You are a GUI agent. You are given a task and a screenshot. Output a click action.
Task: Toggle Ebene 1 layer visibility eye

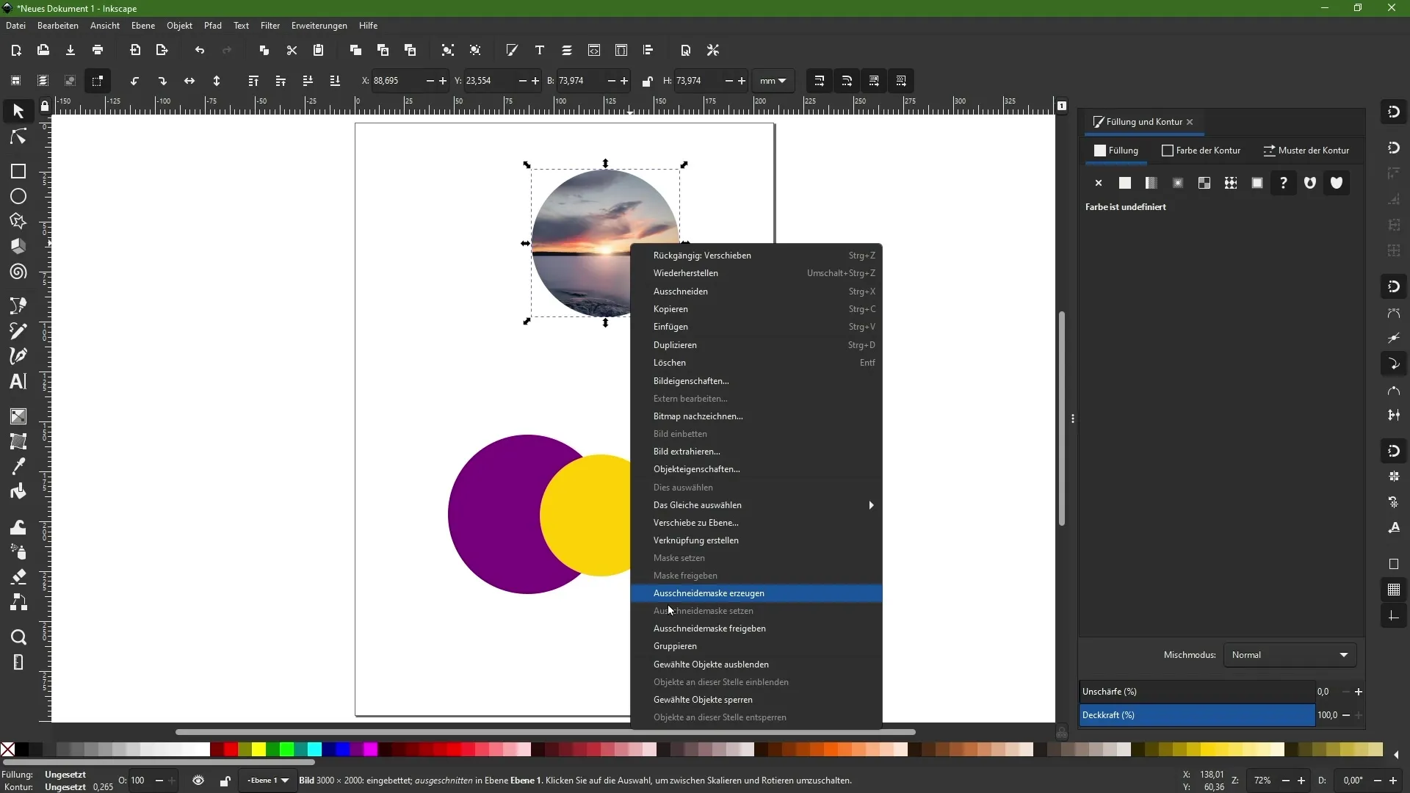pos(198,781)
